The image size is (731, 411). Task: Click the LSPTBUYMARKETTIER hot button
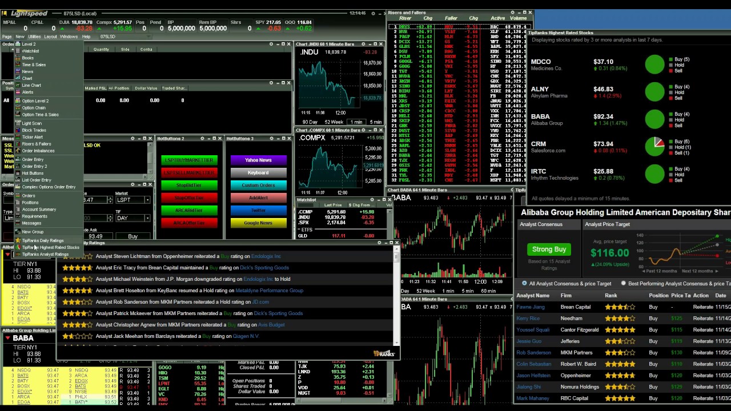pyautogui.click(x=189, y=160)
